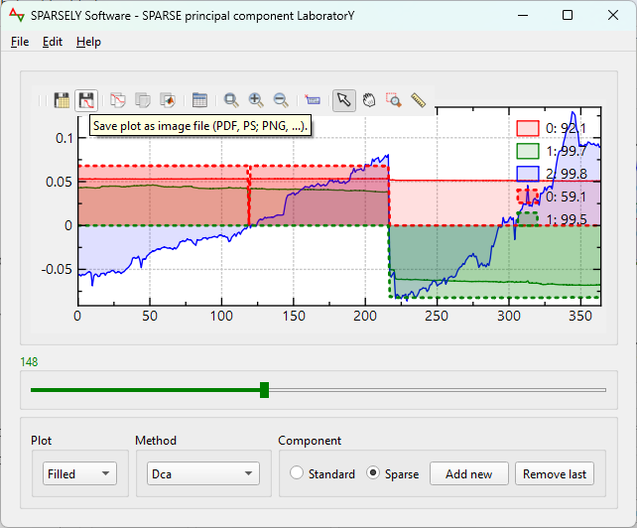Click the blue legend swatch 2: 99.8
Viewport: 637px width, 528px height.
click(528, 174)
